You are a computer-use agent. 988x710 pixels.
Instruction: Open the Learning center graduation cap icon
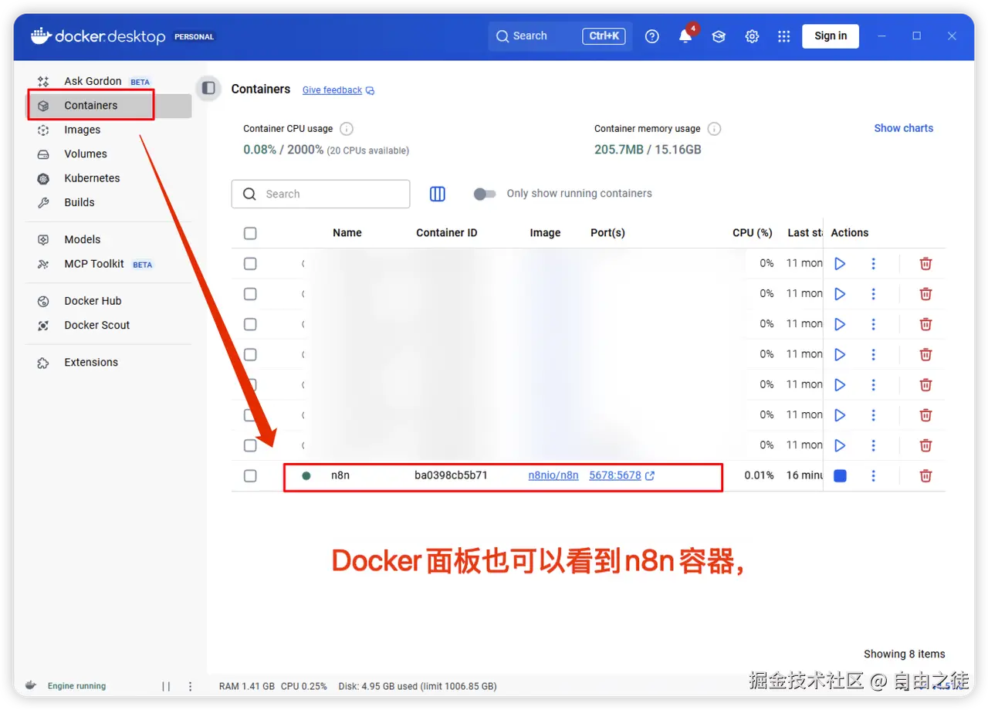click(x=719, y=36)
